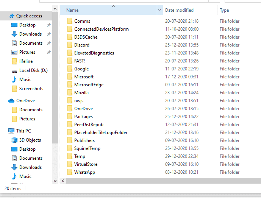The width and height of the screenshot is (261, 198).
Task: Click the 3D Objects cube icon
Action: (x=14, y=140)
